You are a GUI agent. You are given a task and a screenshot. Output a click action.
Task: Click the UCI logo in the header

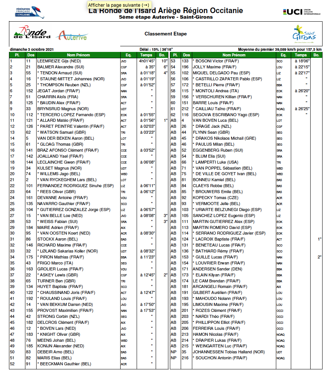pyautogui.click(x=302, y=12)
